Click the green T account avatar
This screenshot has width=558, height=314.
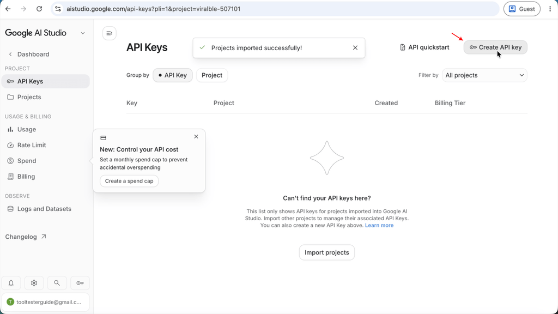coord(10,302)
